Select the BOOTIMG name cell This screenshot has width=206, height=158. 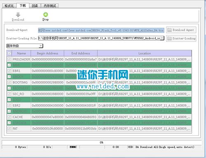click(21, 82)
